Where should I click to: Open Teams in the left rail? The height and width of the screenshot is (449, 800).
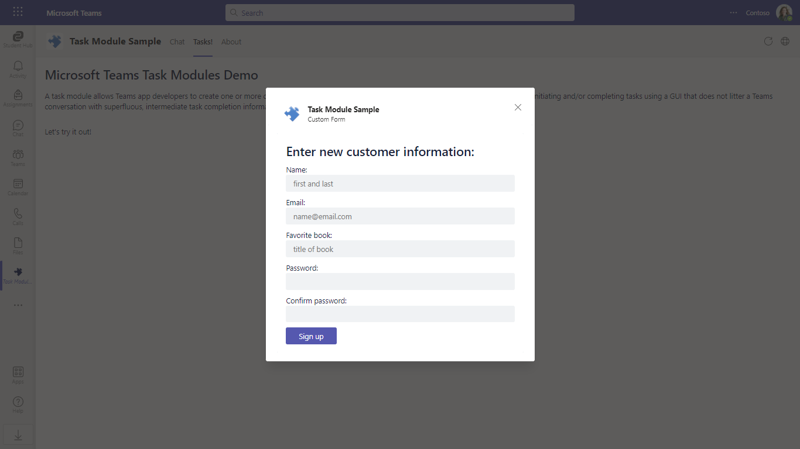(18, 157)
